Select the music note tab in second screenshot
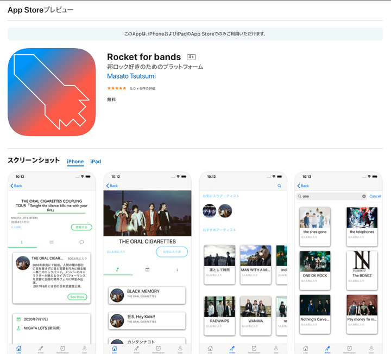The image size is (391, 354). point(117,269)
